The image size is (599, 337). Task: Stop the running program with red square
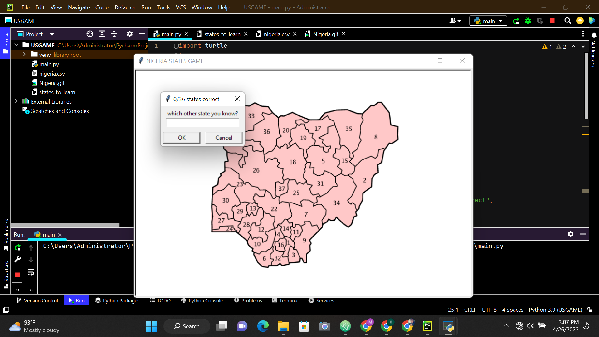(x=552, y=21)
